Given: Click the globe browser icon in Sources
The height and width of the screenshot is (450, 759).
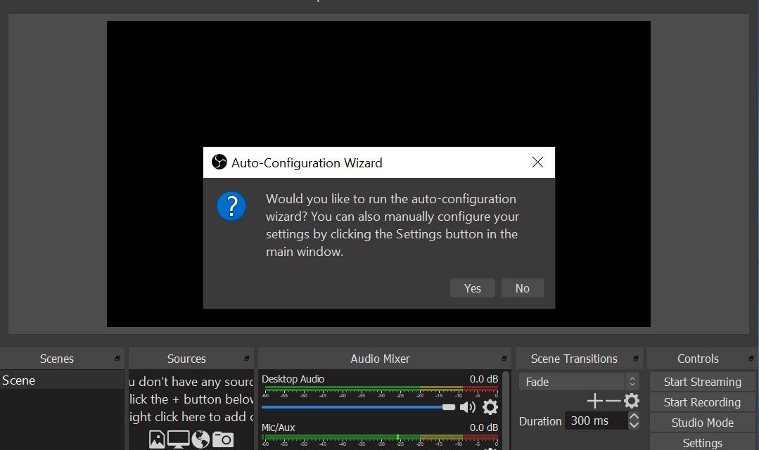Looking at the screenshot, I should [200, 439].
